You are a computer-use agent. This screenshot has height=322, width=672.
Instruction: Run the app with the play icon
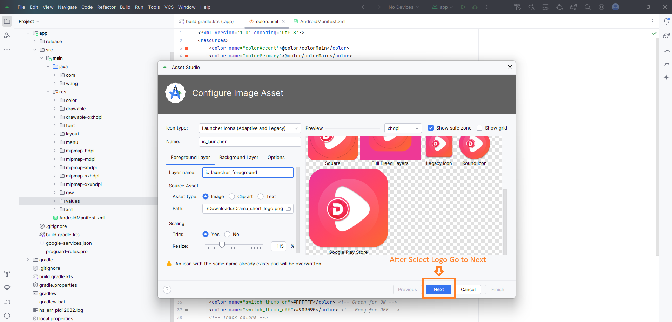463,7
